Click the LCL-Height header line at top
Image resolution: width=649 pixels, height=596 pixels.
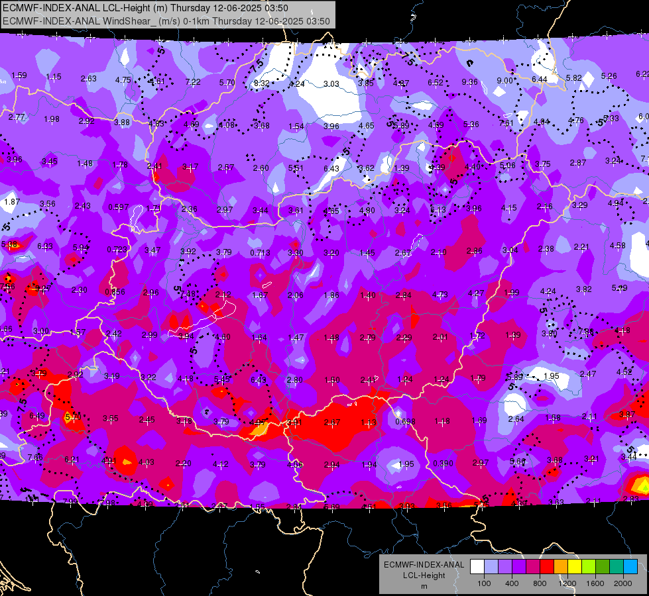coord(145,8)
